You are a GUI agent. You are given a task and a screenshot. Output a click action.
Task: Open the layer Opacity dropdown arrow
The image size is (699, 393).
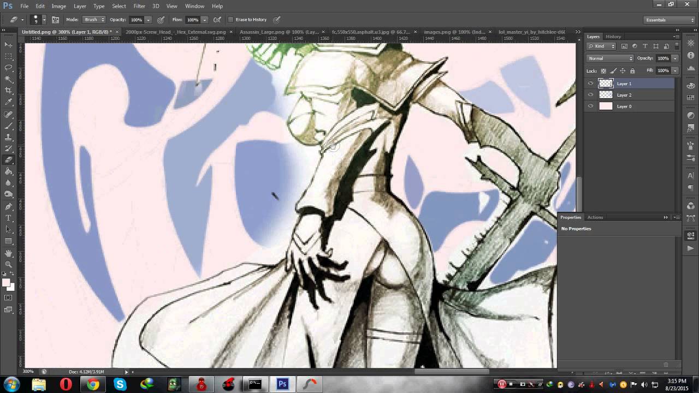pyautogui.click(x=675, y=58)
